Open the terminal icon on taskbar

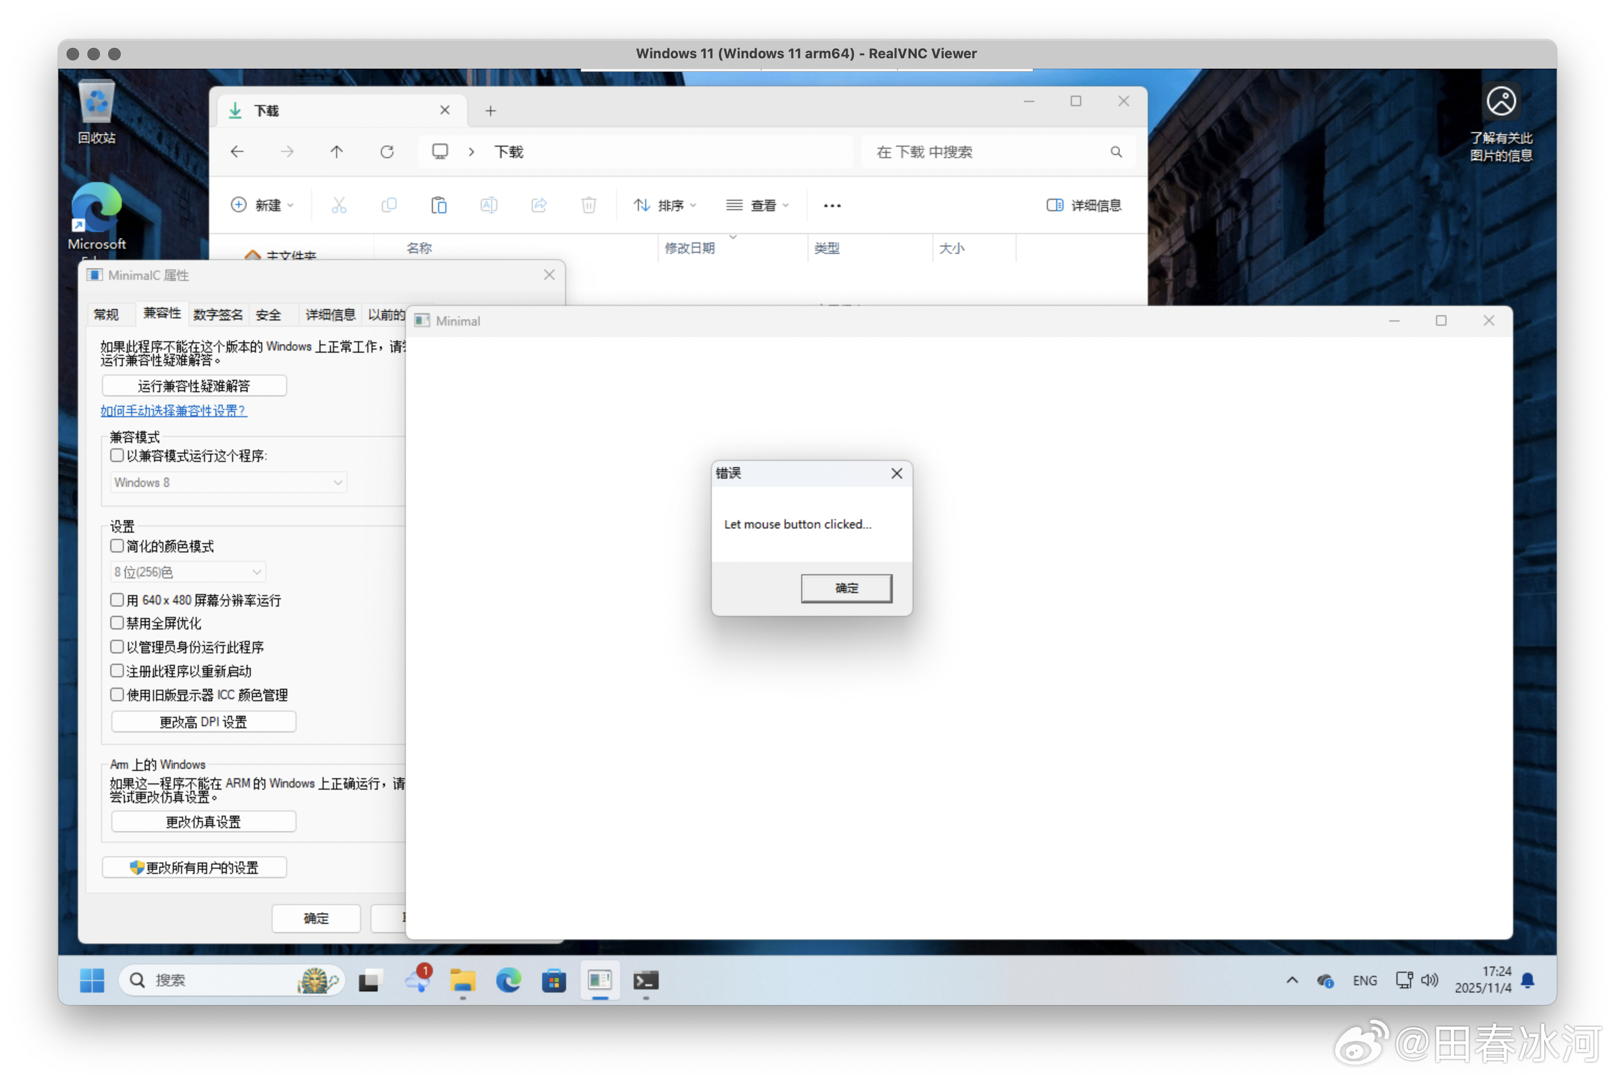coord(646,980)
